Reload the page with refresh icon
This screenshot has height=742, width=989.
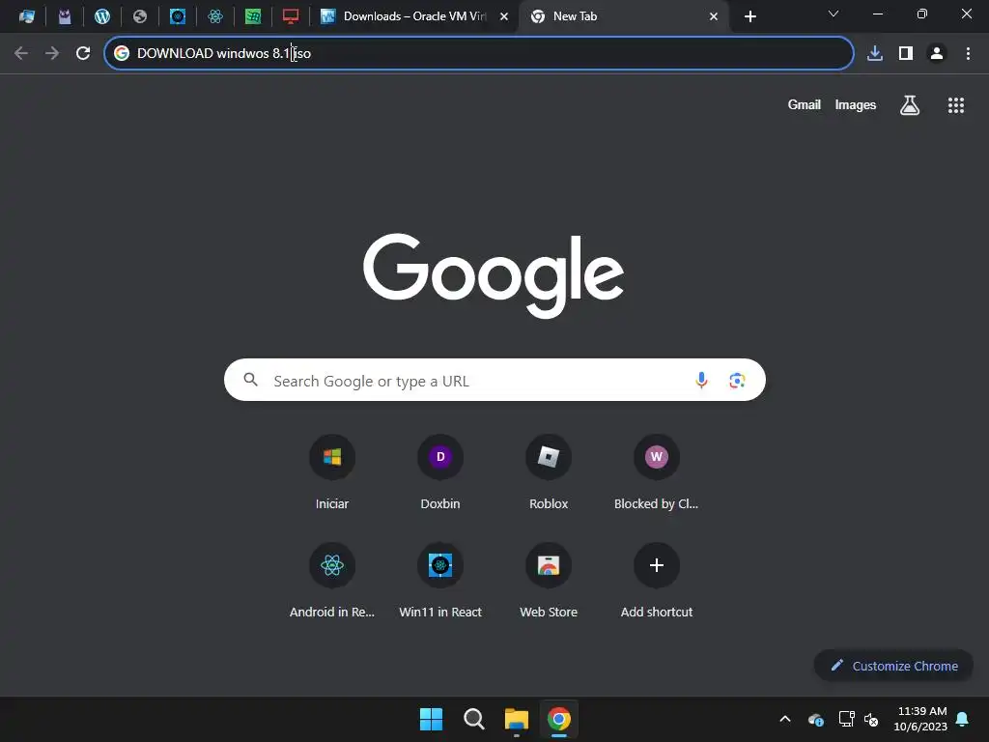[83, 53]
